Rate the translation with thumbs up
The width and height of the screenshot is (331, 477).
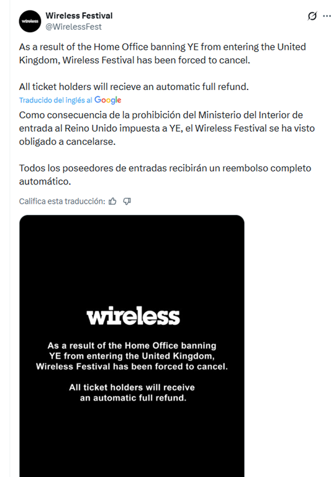point(112,201)
